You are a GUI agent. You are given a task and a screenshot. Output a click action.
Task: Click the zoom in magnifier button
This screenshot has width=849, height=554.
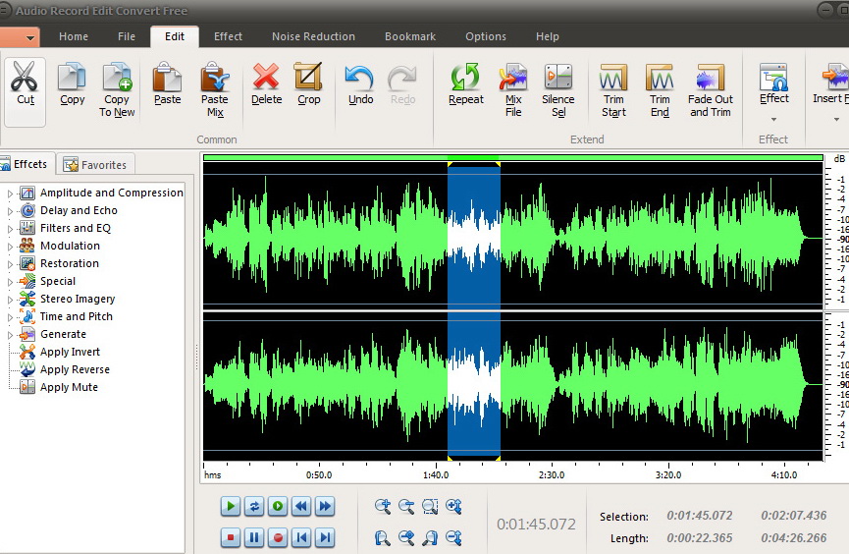[x=383, y=507]
